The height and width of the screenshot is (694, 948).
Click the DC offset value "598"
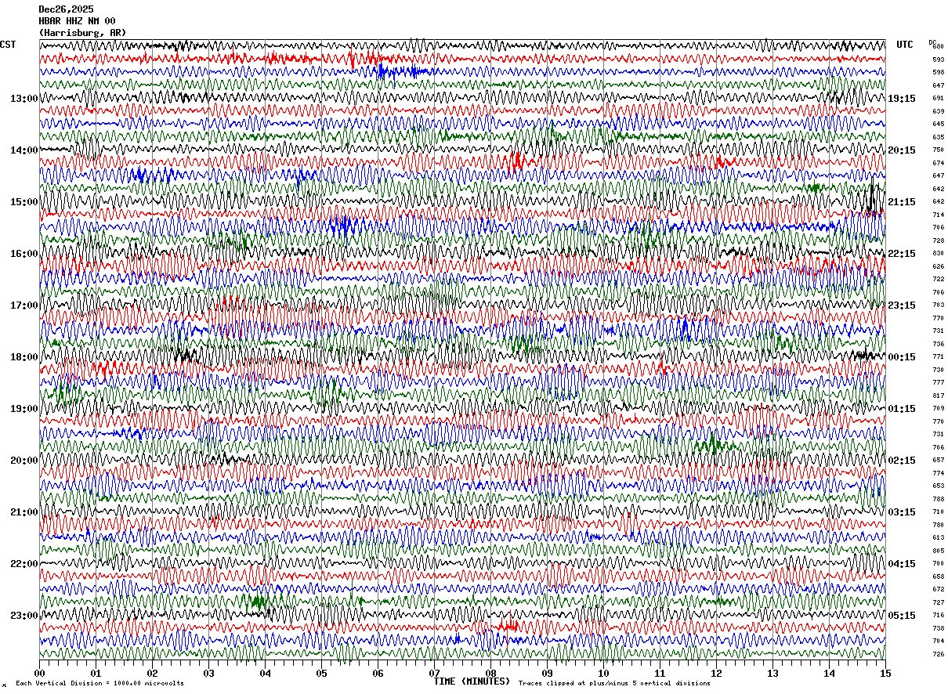[938, 73]
